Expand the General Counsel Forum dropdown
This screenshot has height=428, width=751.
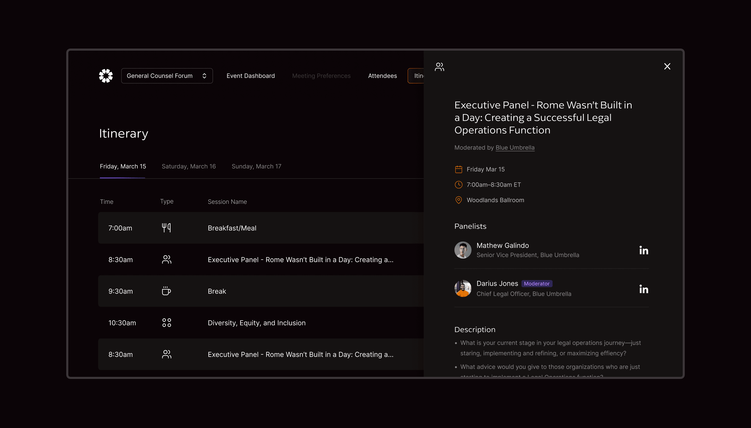coord(167,76)
